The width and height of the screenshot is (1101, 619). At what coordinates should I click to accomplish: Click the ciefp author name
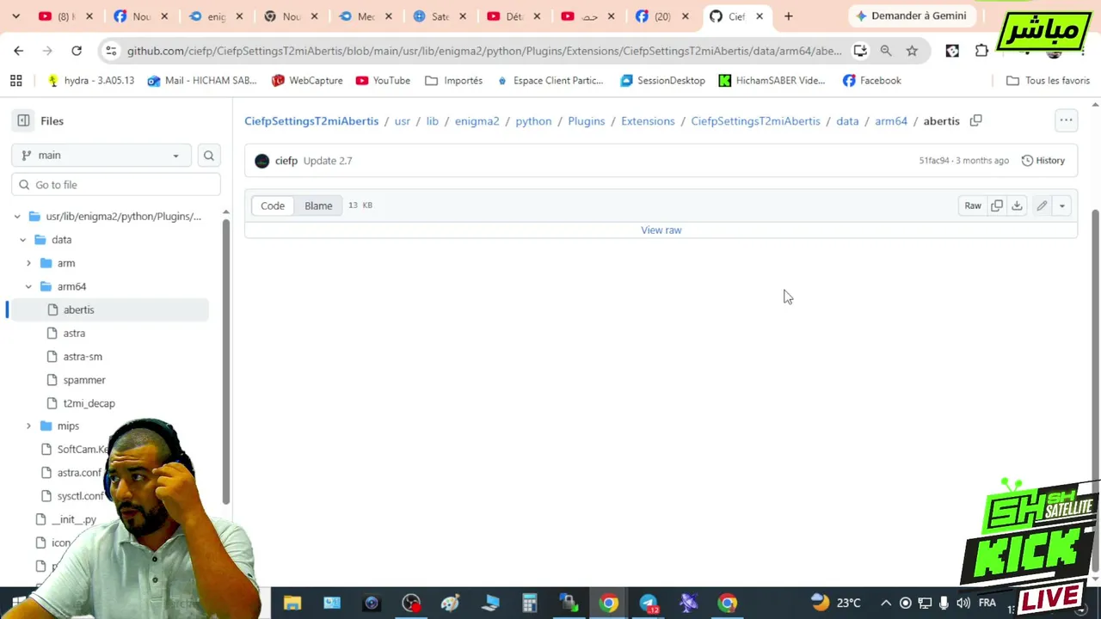[x=286, y=161]
